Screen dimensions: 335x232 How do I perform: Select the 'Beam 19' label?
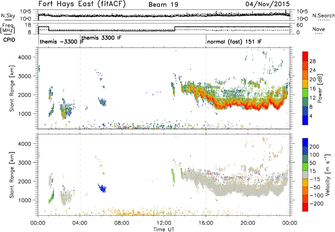pyautogui.click(x=163, y=5)
